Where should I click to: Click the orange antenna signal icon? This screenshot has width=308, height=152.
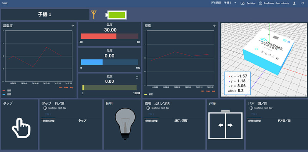pos(94,15)
